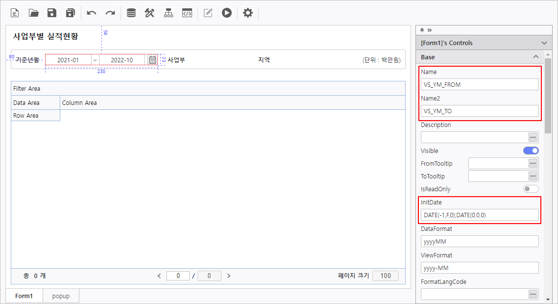Undo the last action

[x=92, y=13]
